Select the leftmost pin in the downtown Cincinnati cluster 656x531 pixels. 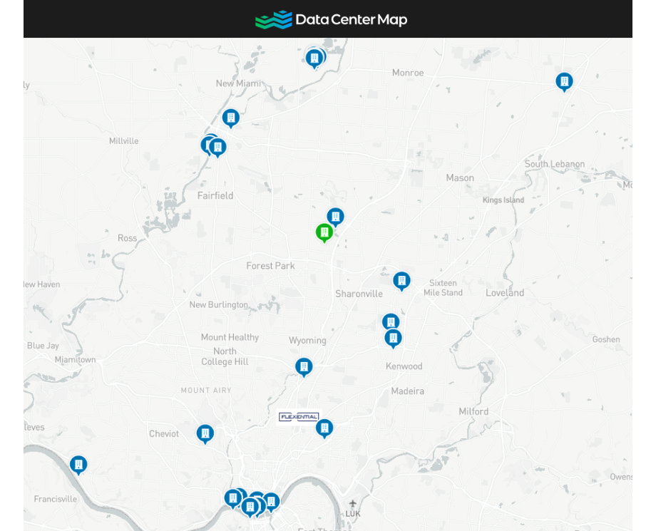click(232, 497)
